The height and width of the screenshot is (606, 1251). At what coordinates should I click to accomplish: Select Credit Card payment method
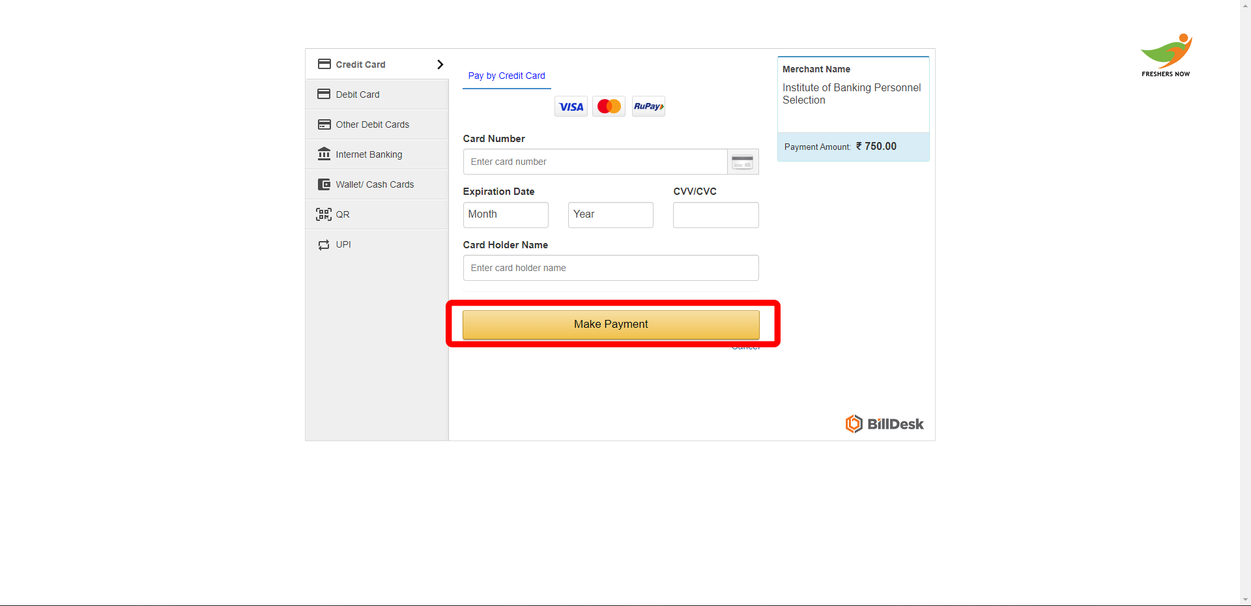(377, 65)
